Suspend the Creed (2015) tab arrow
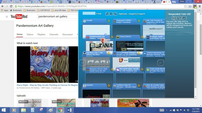This screenshot has height=113, width=202. 142,37
